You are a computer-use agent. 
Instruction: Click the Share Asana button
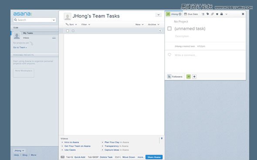coord(154,157)
